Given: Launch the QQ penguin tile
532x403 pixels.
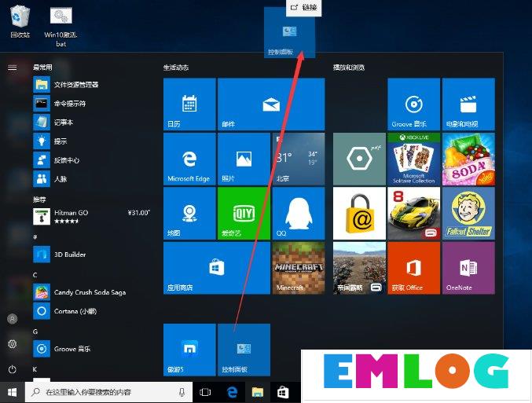Looking at the screenshot, I should pyautogui.click(x=299, y=214).
